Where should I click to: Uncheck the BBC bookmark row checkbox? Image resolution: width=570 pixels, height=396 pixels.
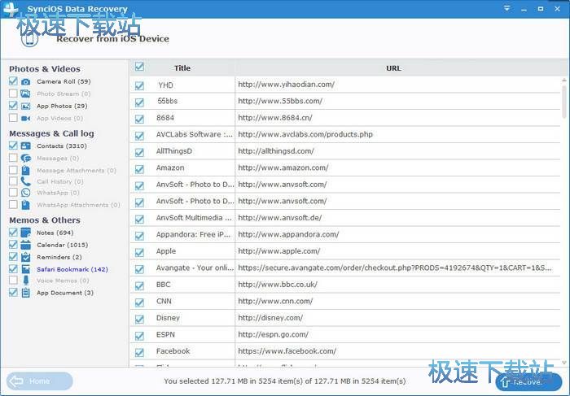pyautogui.click(x=139, y=286)
